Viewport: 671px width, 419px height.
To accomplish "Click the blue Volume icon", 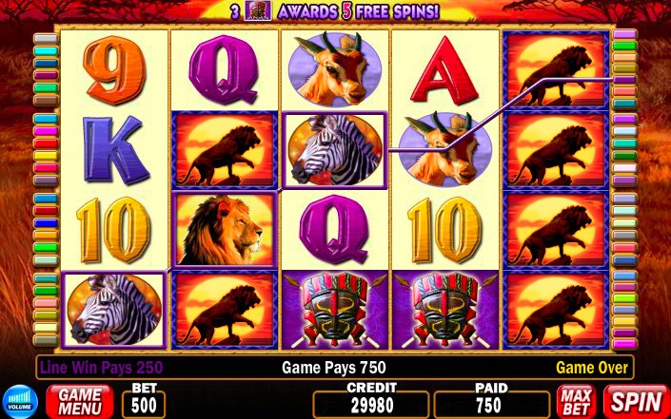I will [x=20, y=401].
